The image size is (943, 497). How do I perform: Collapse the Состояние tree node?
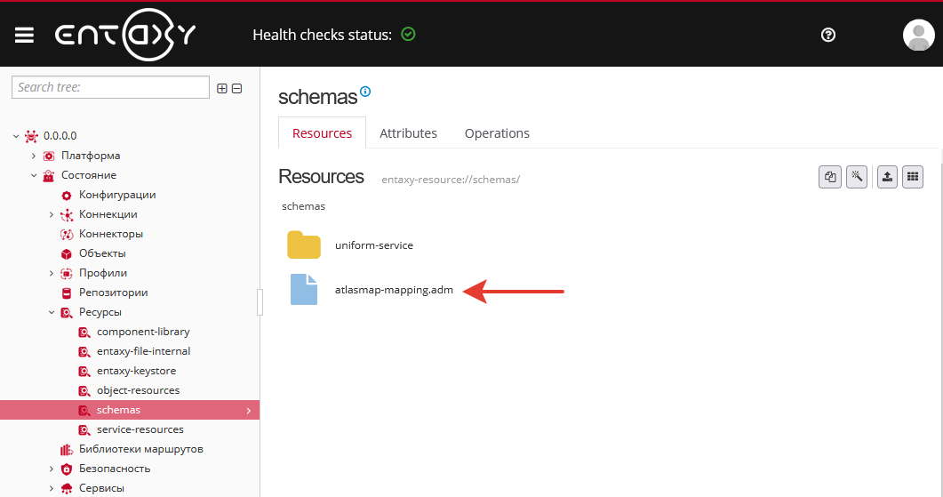tap(34, 175)
